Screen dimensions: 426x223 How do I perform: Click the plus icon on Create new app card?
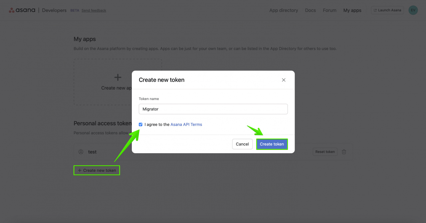pos(117,77)
